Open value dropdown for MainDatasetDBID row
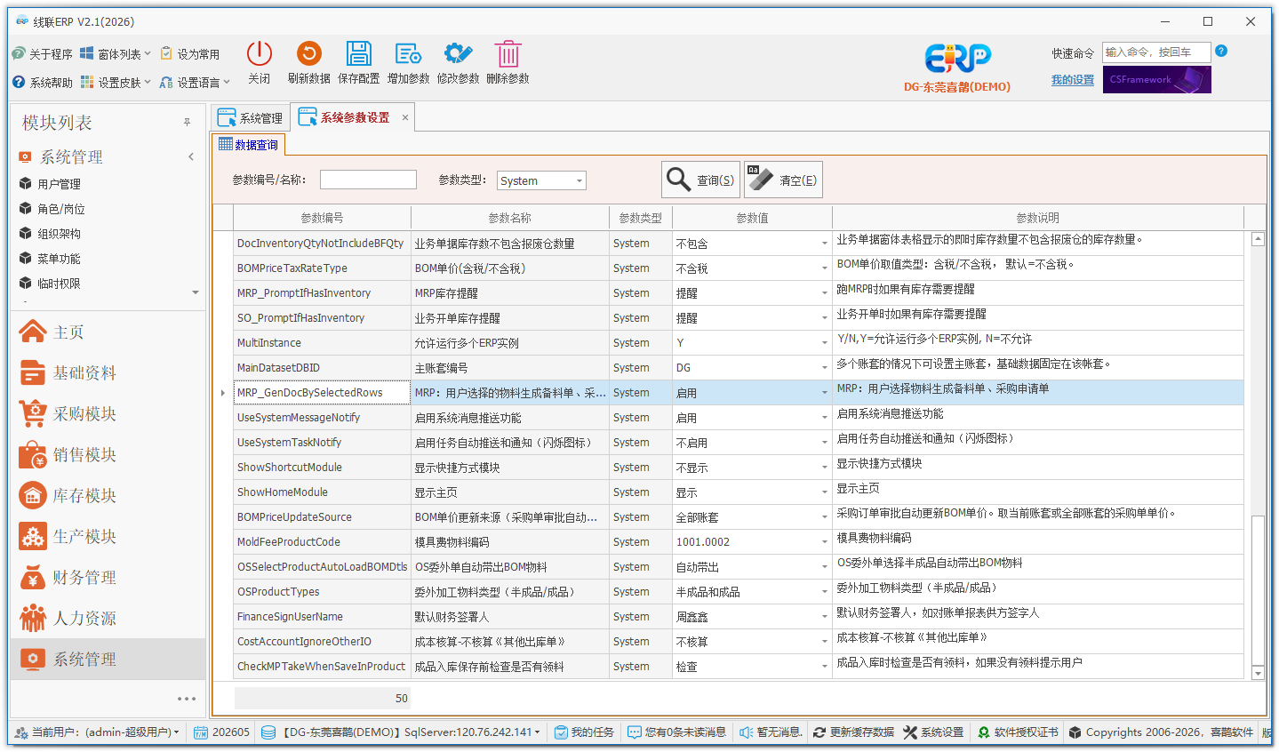 pyautogui.click(x=824, y=368)
